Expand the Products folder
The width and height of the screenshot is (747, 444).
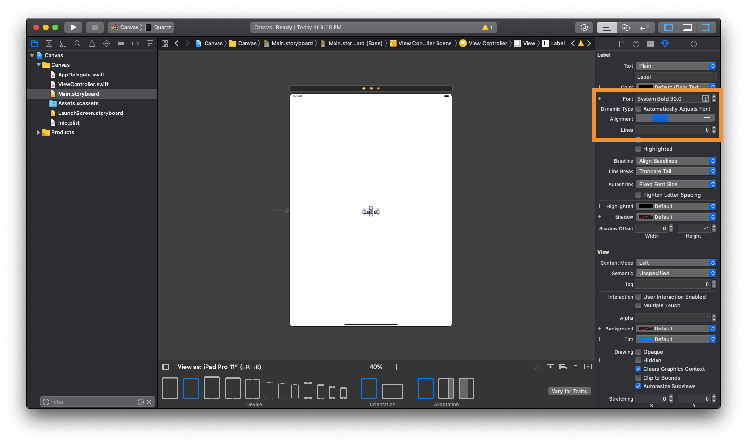click(39, 132)
